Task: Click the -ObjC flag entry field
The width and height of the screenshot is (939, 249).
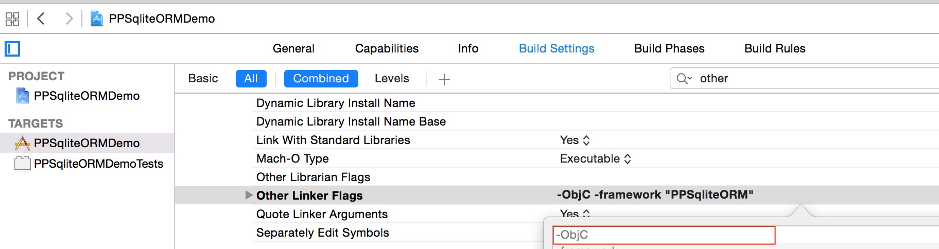Action: pyautogui.click(x=664, y=235)
